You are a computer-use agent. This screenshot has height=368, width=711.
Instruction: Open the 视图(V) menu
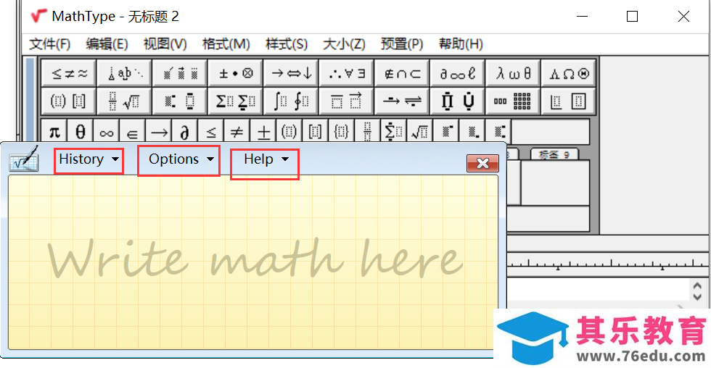(165, 44)
